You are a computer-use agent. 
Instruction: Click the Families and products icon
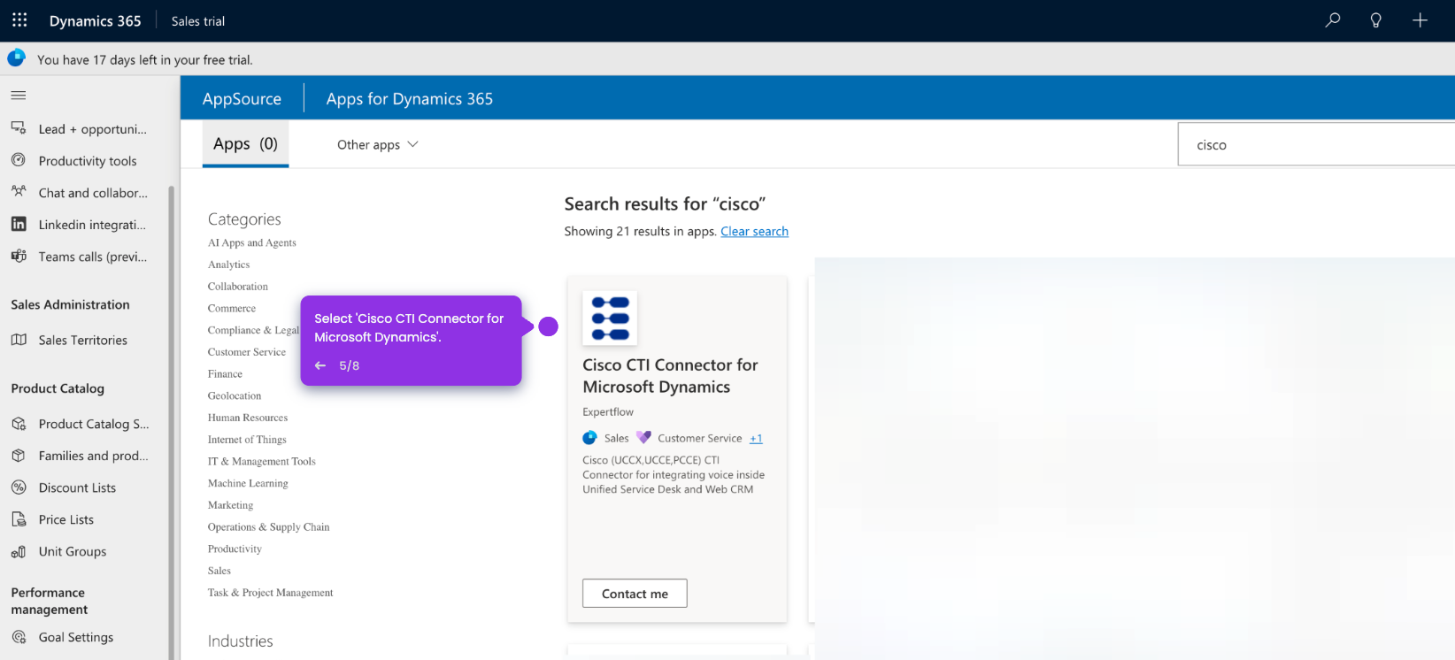(x=19, y=456)
